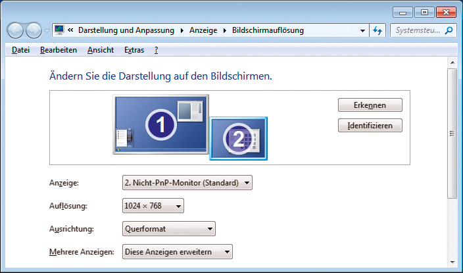Open the Anzeige monitor dropdown
This screenshot has height=273, width=463.
pos(187,183)
